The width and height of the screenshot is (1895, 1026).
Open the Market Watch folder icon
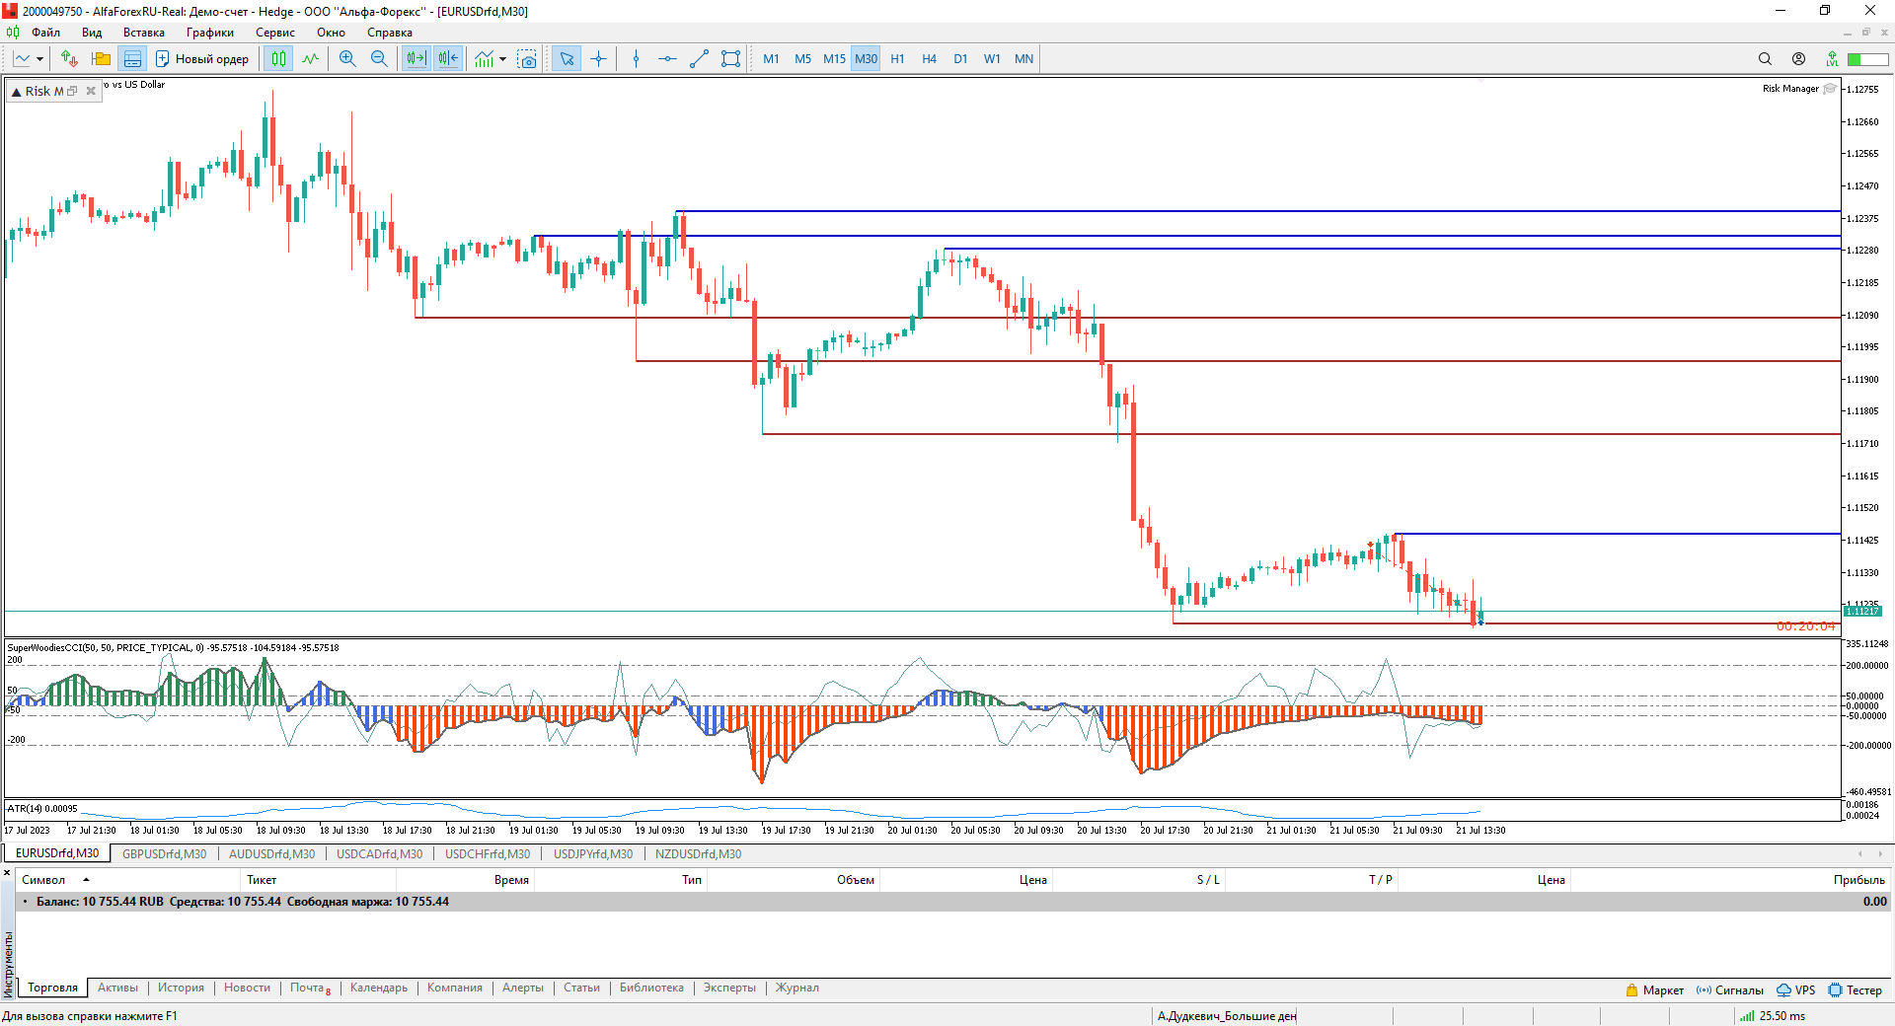point(101,59)
